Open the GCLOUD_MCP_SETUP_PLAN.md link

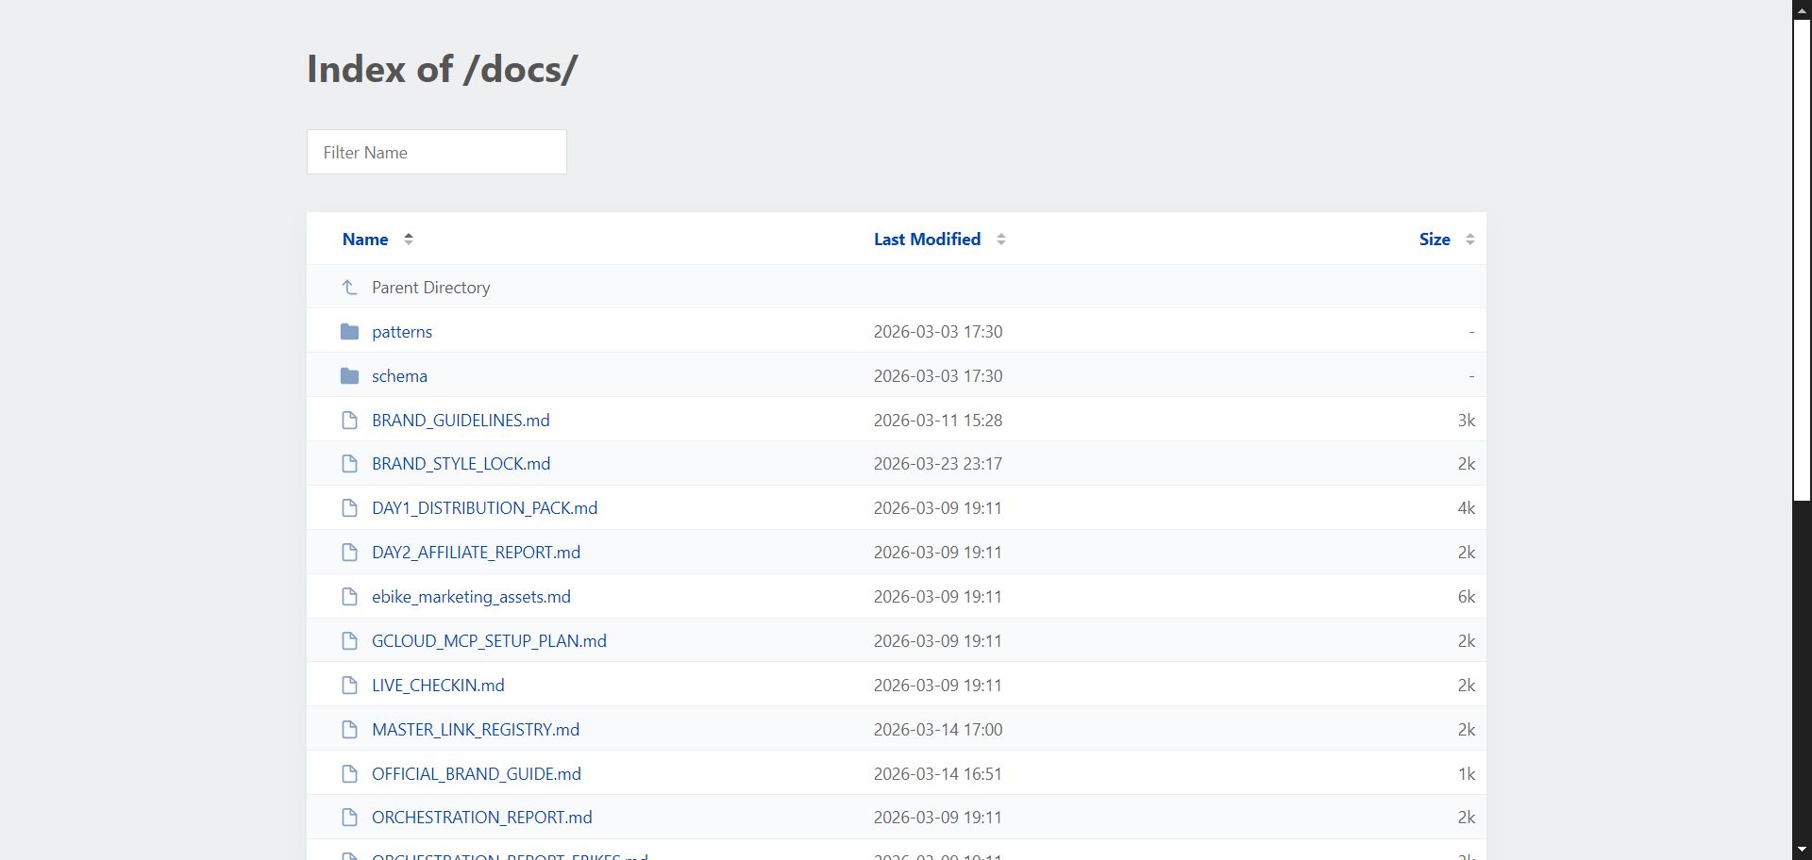point(489,641)
